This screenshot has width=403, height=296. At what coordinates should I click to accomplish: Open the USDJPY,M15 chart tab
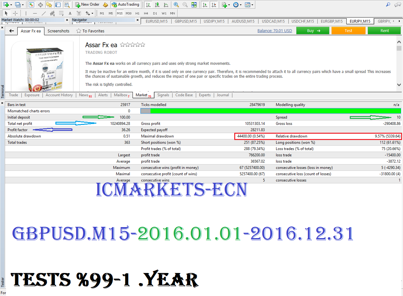coord(214,21)
